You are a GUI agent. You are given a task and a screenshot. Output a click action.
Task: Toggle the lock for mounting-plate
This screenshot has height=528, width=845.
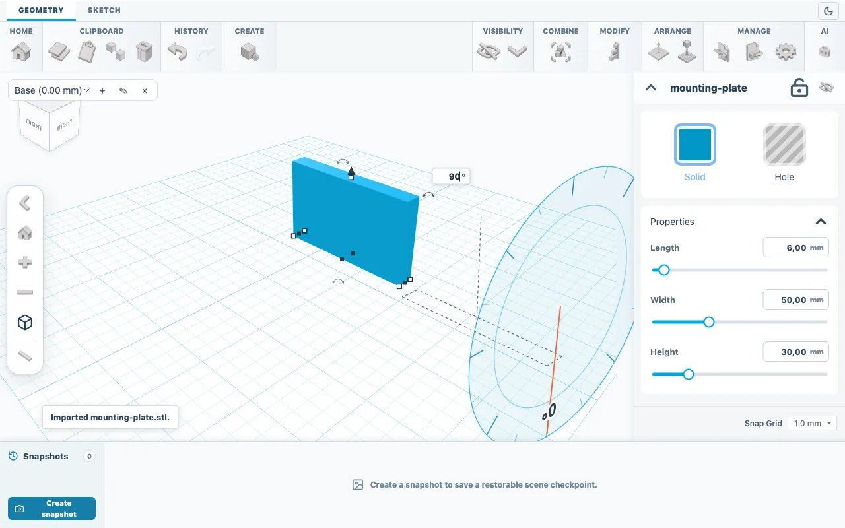[x=799, y=88]
